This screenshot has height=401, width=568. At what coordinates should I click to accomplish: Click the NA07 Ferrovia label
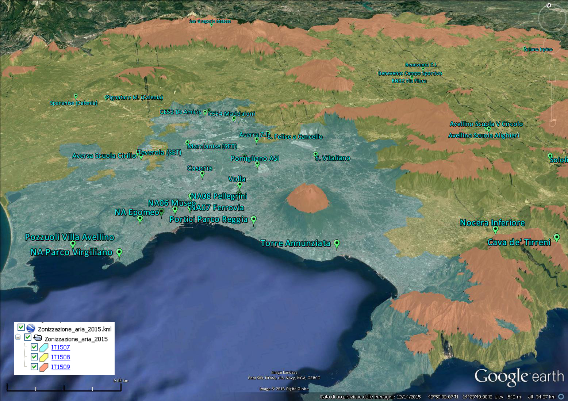tap(217, 207)
